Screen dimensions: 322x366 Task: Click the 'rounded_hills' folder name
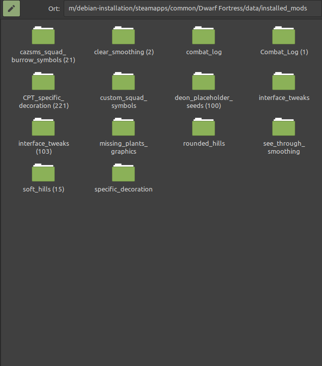pos(204,144)
